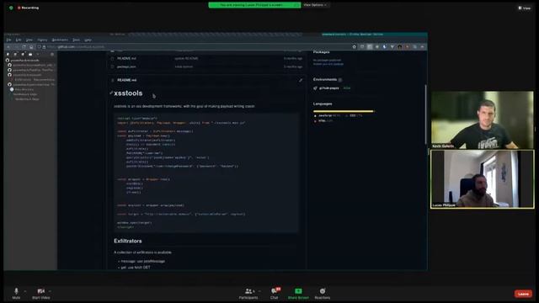
Task: Click the github-pages rocket icon
Action: (x=315, y=88)
